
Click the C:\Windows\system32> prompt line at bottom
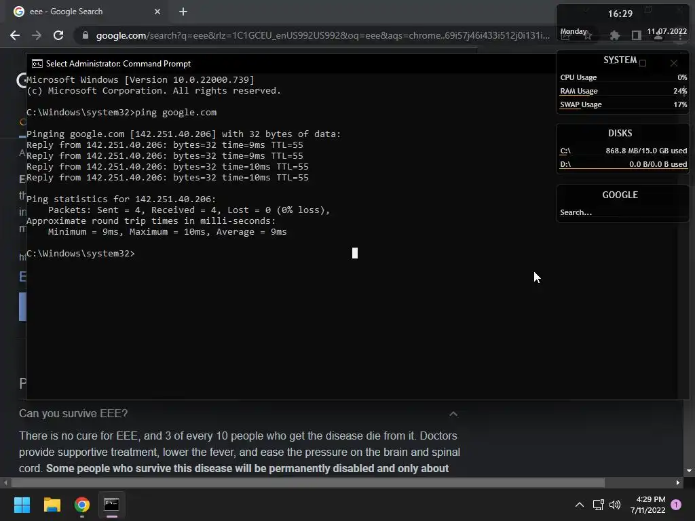pyautogui.click(x=81, y=254)
